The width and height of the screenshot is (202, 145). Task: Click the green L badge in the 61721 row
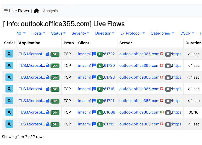coord(100,101)
